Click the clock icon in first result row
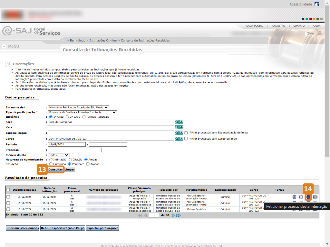The width and height of the screenshot is (330, 247). [x=301, y=197]
